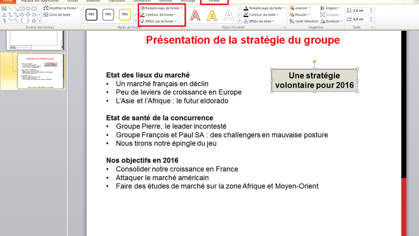
Task: Apply the yellow outlined WordArt A style
Action: tap(212, 15)
